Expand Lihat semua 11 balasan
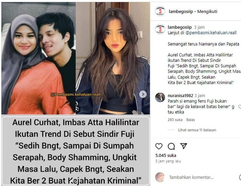241x186 pixels. coord(197,130)
